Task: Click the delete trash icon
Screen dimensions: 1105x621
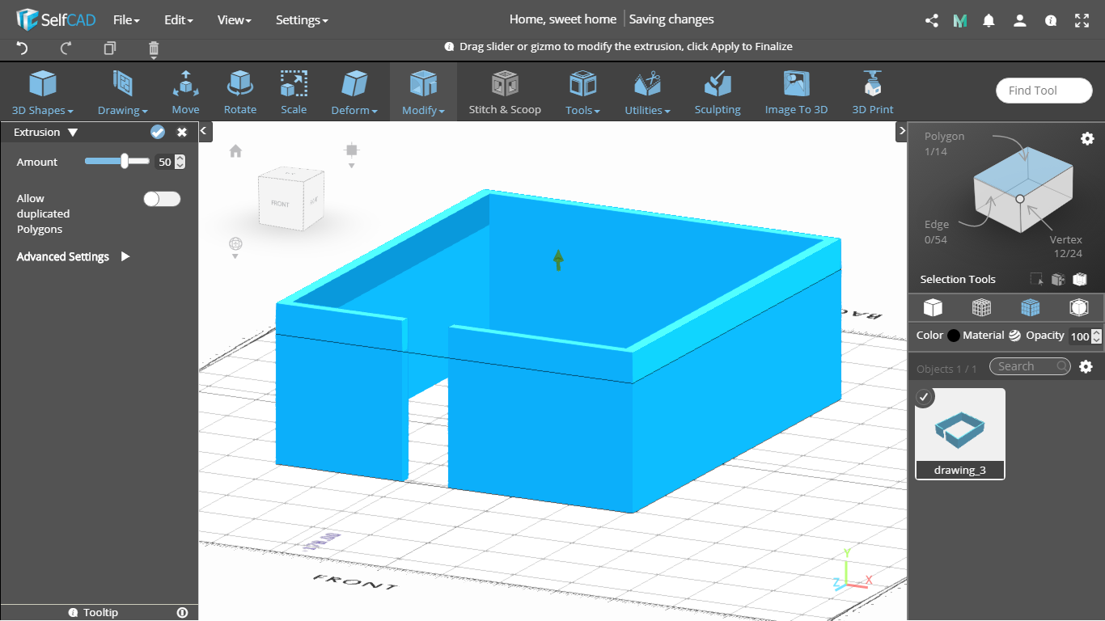Action: pyautogui.click(x=154, y=50)
